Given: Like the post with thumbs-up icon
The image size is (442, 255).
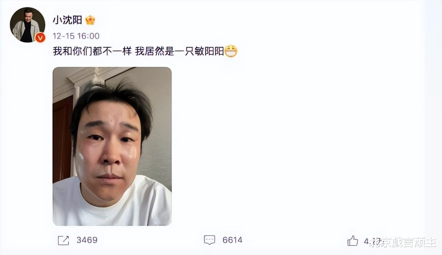Looking at the screenshot, I should point(353,240).
